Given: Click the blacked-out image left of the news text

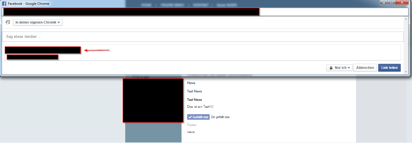Looking at the screenshot, I should coord(153,100).
